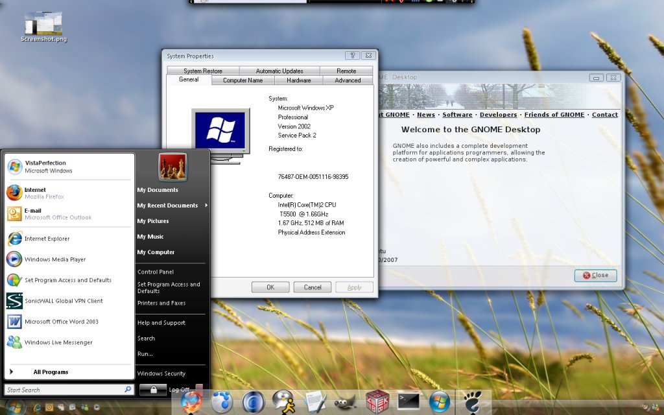
Task: Click OK in System Properties
Action: click(270, 287)
